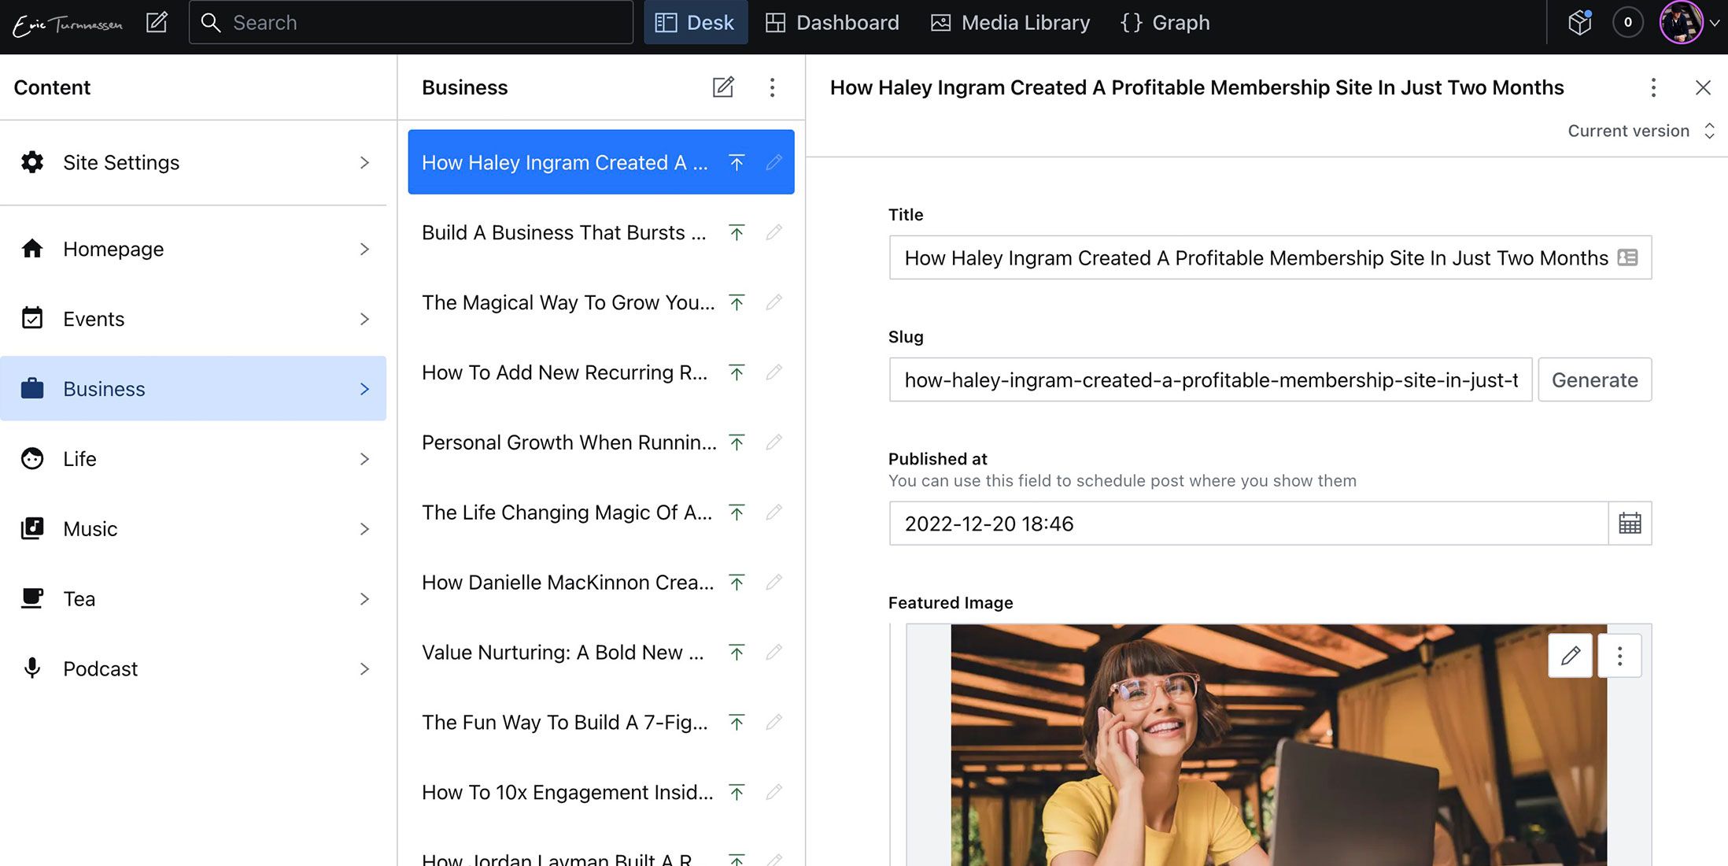Viewport: 1728px width, 866px height.
Task: Click the Generate slug button
Action: (x=1594, y=379)
